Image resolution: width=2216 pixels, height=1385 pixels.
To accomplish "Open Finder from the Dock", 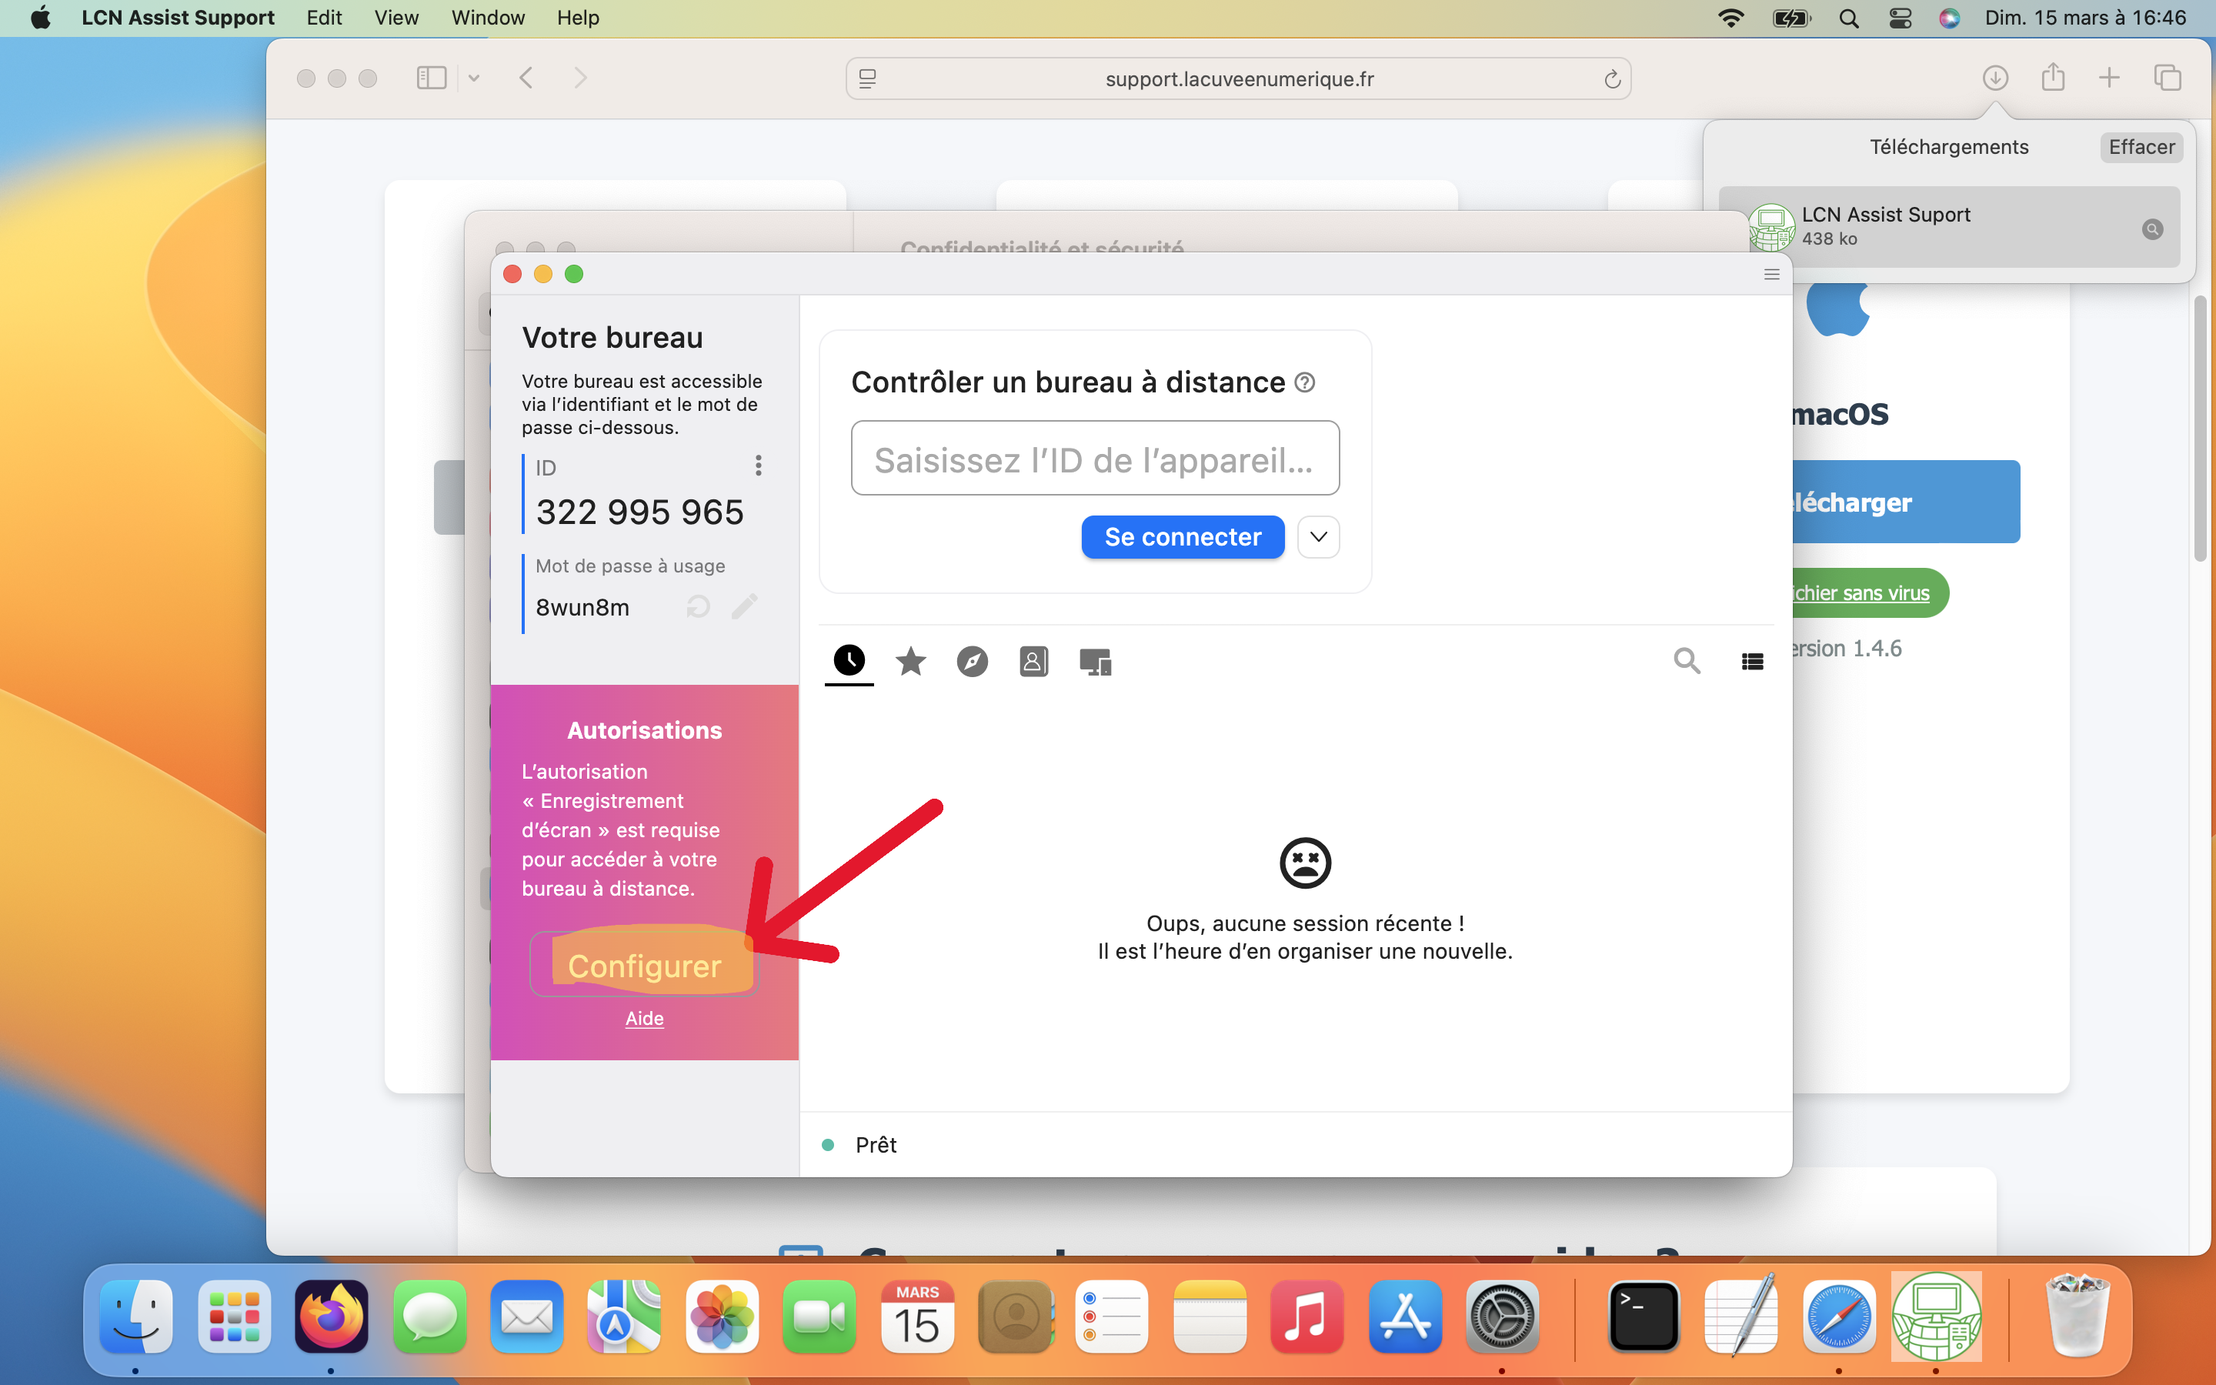I will (x=135, y=1317).
